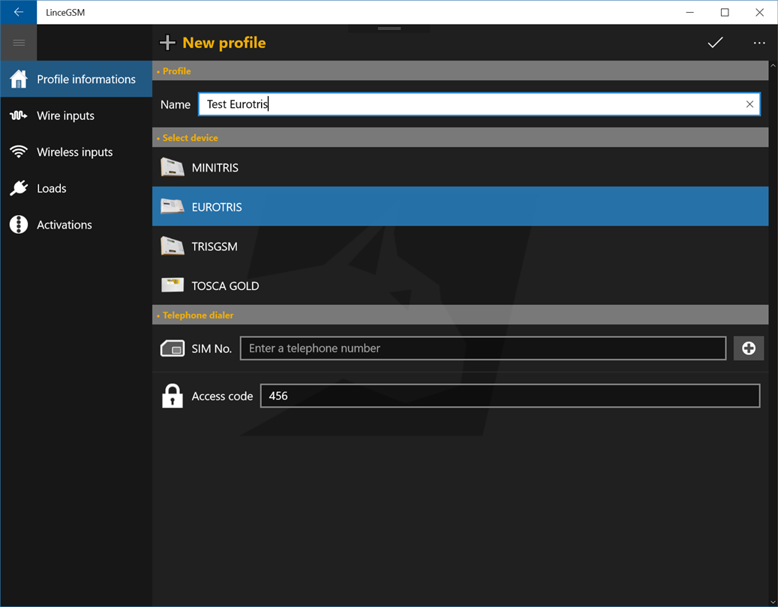Open Profile informations section
The image size is (778, 607).
77,79
